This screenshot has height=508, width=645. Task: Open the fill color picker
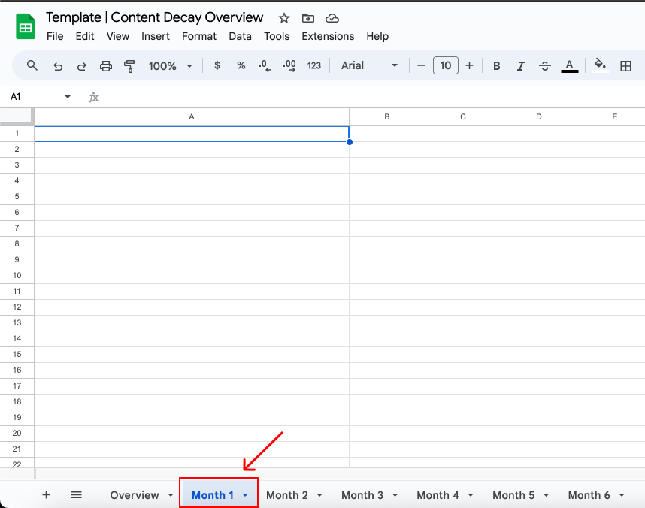pyautogui.click(x=599, y=65)
